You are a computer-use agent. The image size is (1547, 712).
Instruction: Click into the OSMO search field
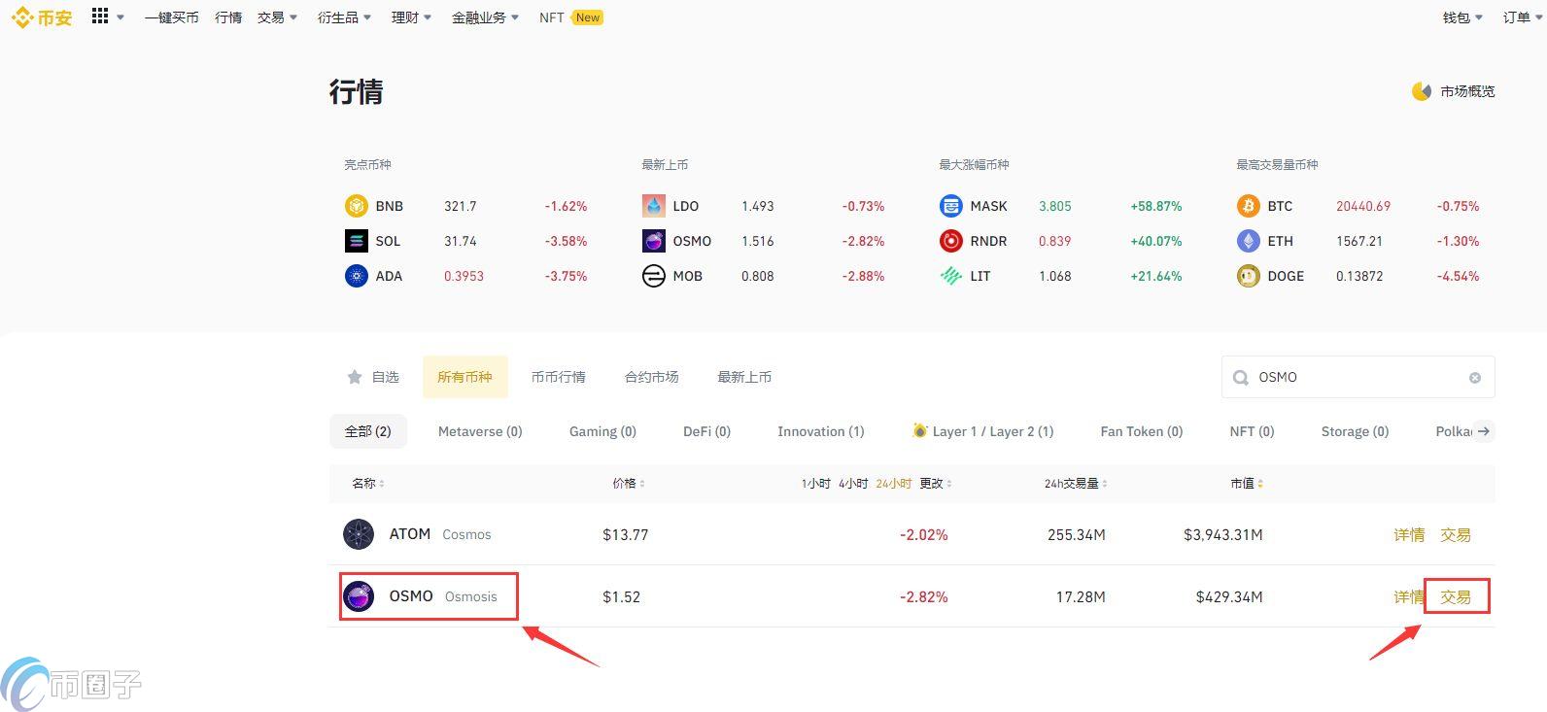1358,377
